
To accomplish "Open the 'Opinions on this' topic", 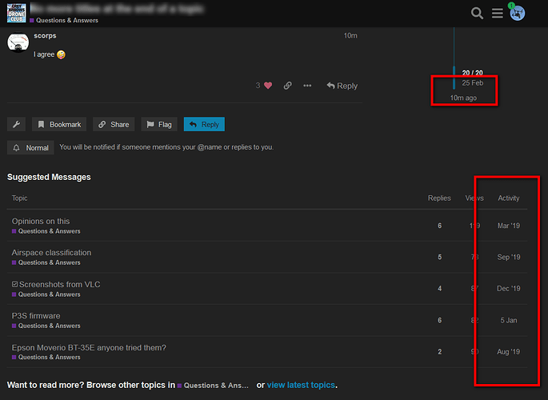I will click(x=41, y=221).
